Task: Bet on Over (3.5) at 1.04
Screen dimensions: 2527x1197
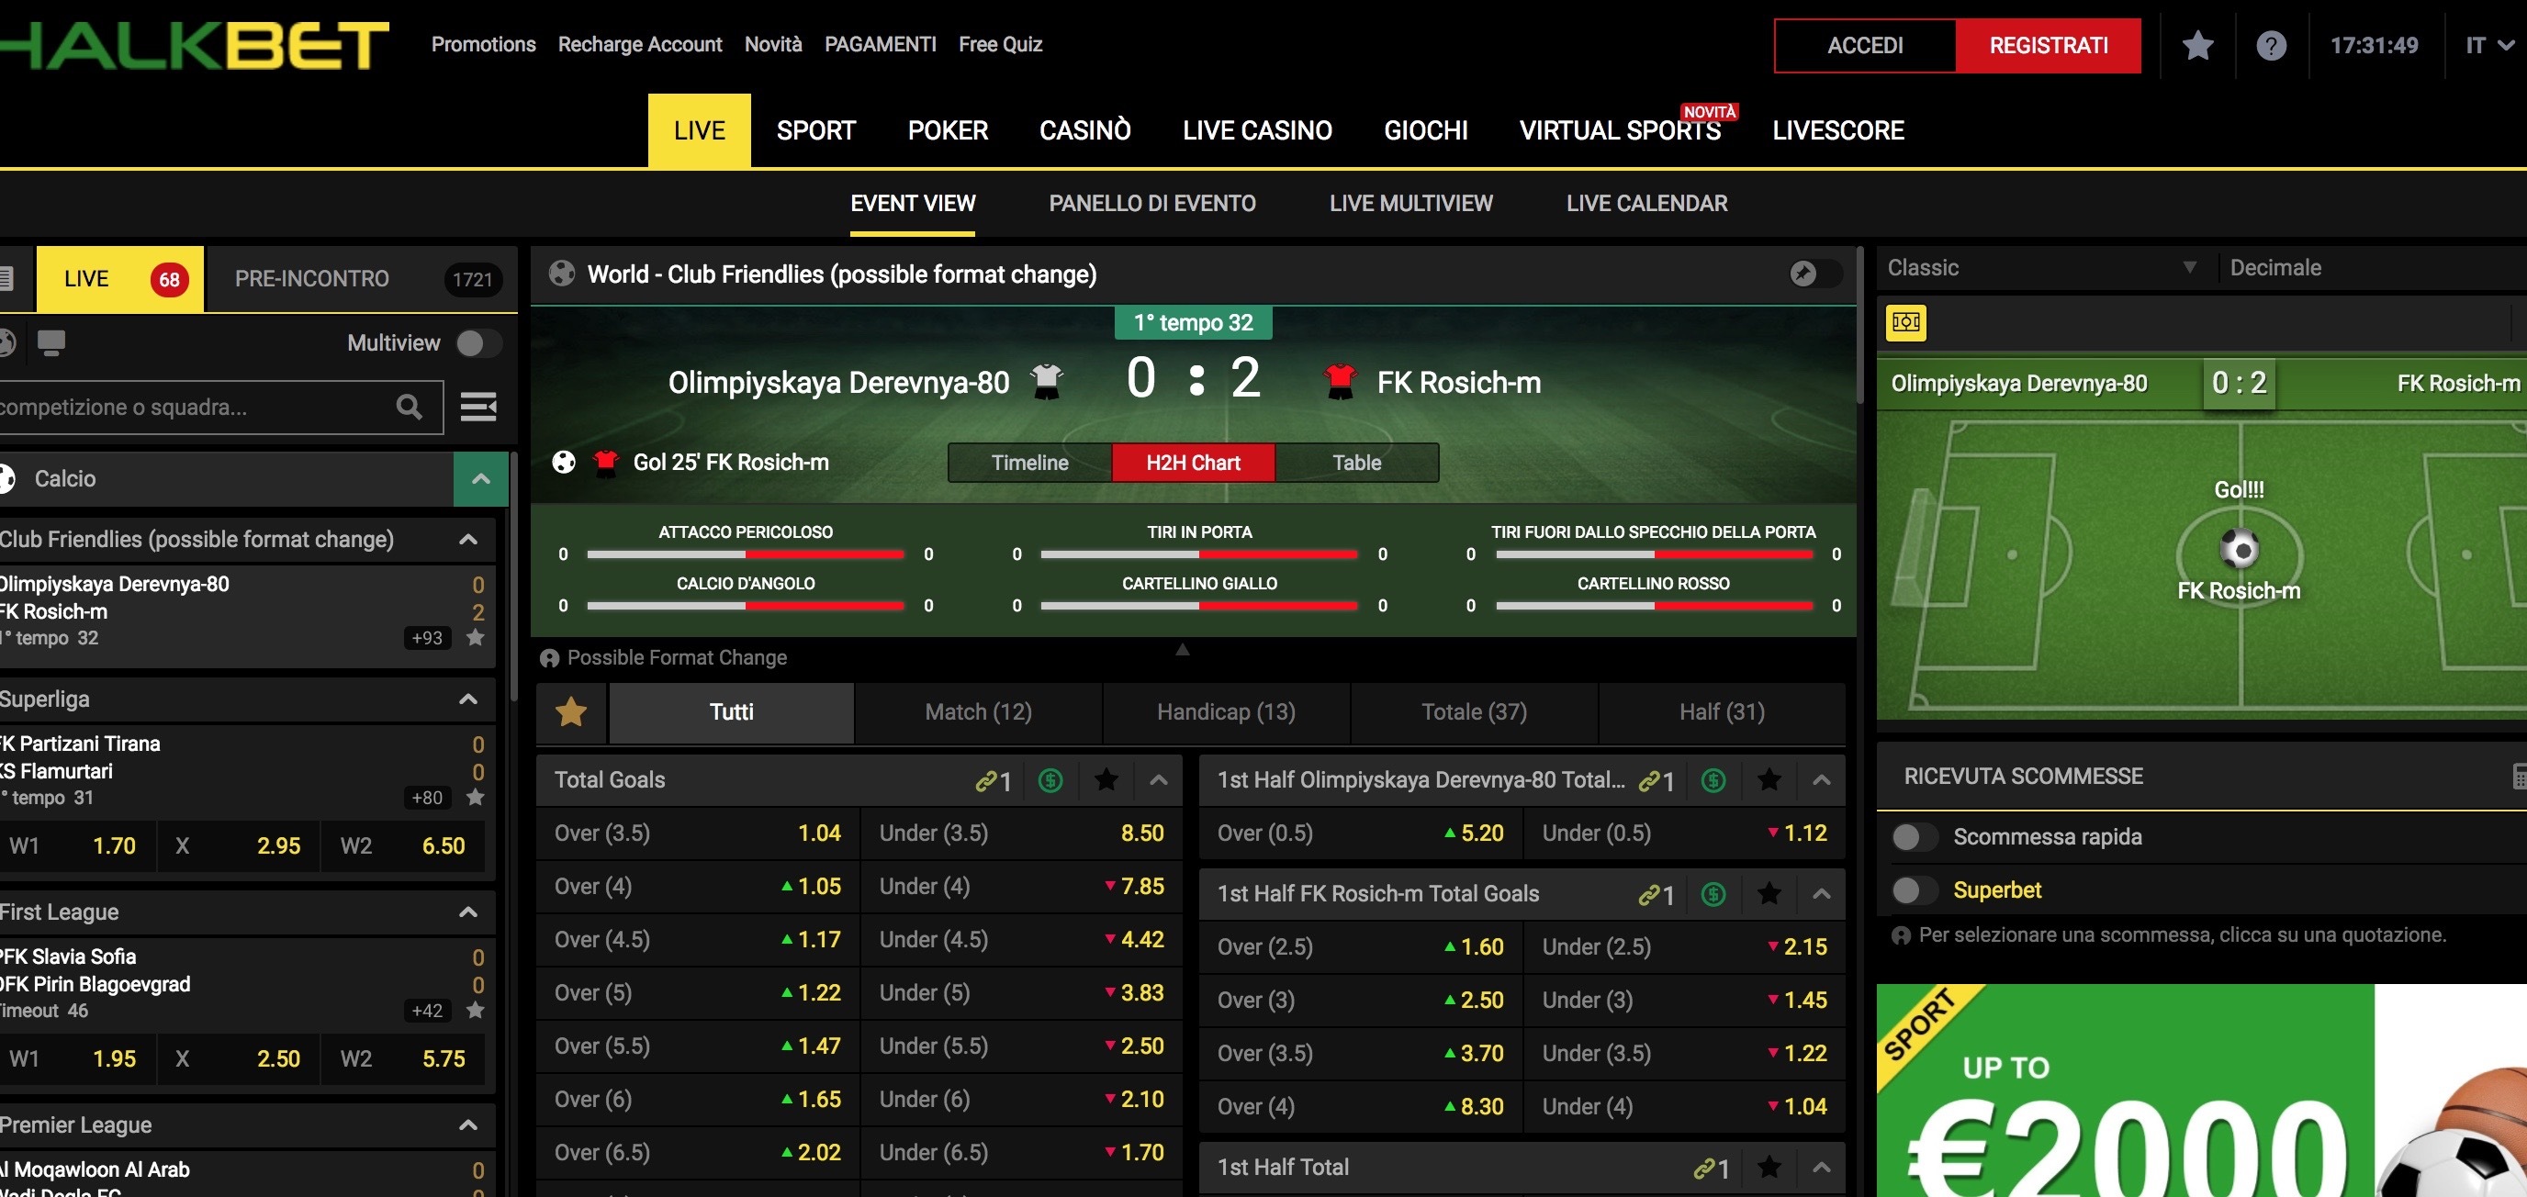Action: click(x=699, y=833)
